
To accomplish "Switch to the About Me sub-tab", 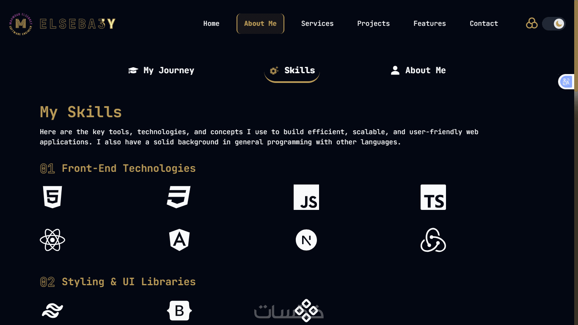I will (418, 70).
